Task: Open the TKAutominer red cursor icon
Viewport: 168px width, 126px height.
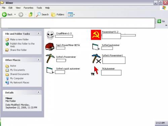Action: coord(95,71)
